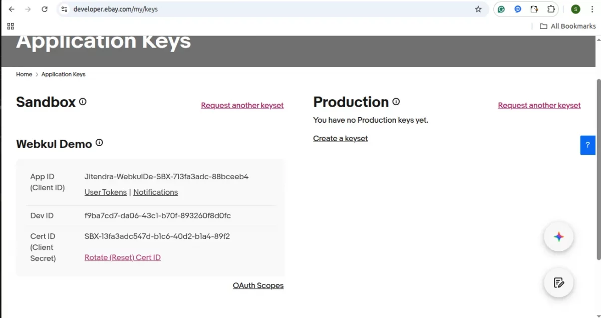This screenshot has width=601, height=318.
Task: Click the blue speech-bubble extension icon
Action: (x=517, y=9)
